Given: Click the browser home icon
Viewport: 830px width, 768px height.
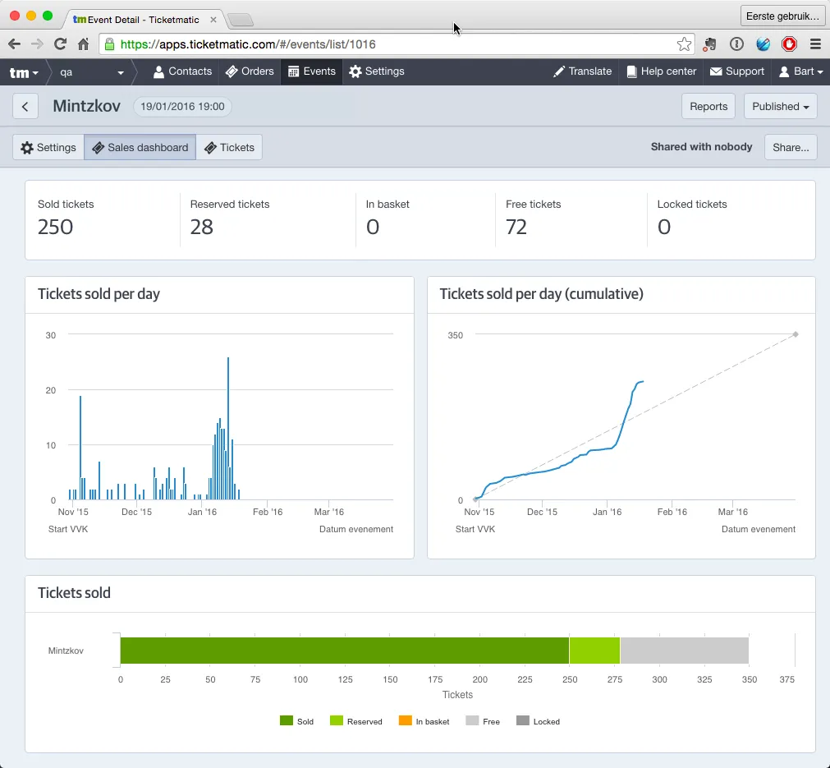Looking at the screenshot, I should [83, 44].
